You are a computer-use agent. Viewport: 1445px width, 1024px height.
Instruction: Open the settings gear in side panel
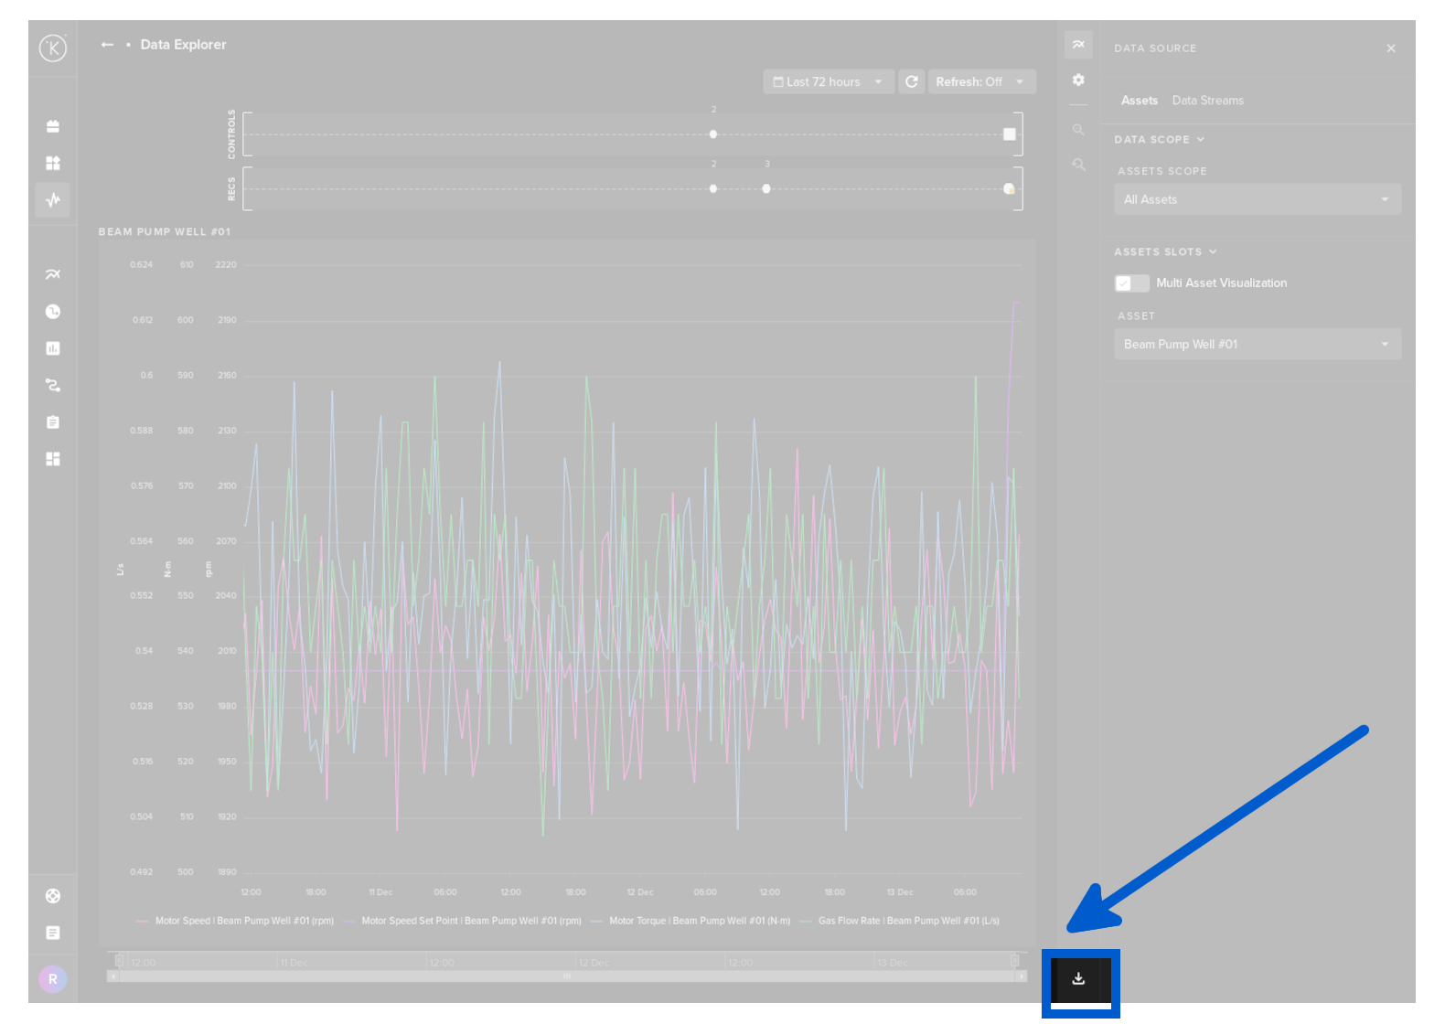(1078, 80)
